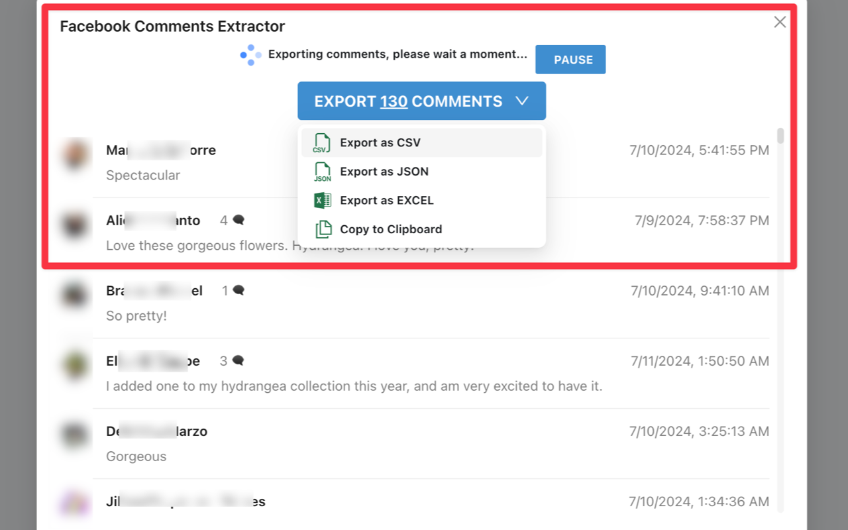Select Copy to Clipboard option
Screen dimensions: 848x530
click(x=391, y=229)
